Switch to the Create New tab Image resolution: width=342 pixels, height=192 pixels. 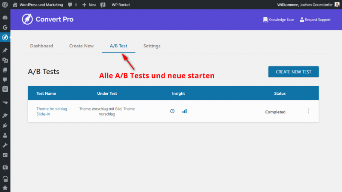[x=81, y=46]
